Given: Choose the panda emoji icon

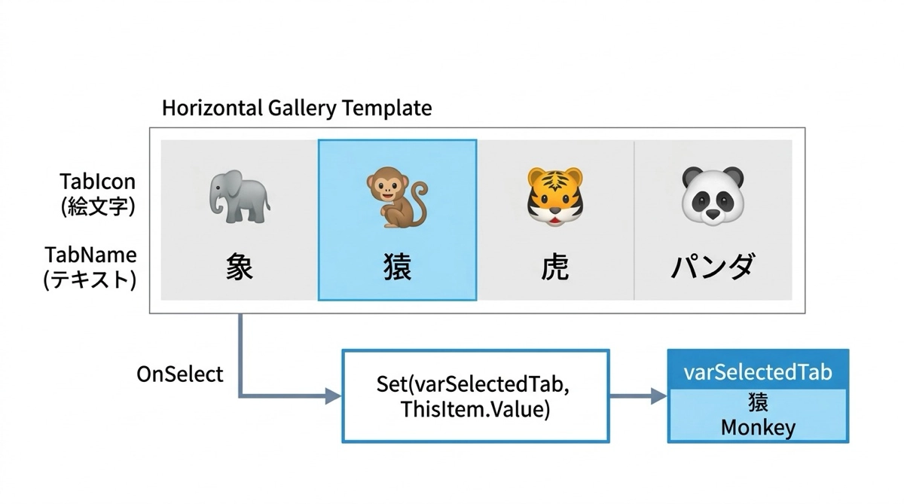Looking at the screenshot, I should (712, 195).
